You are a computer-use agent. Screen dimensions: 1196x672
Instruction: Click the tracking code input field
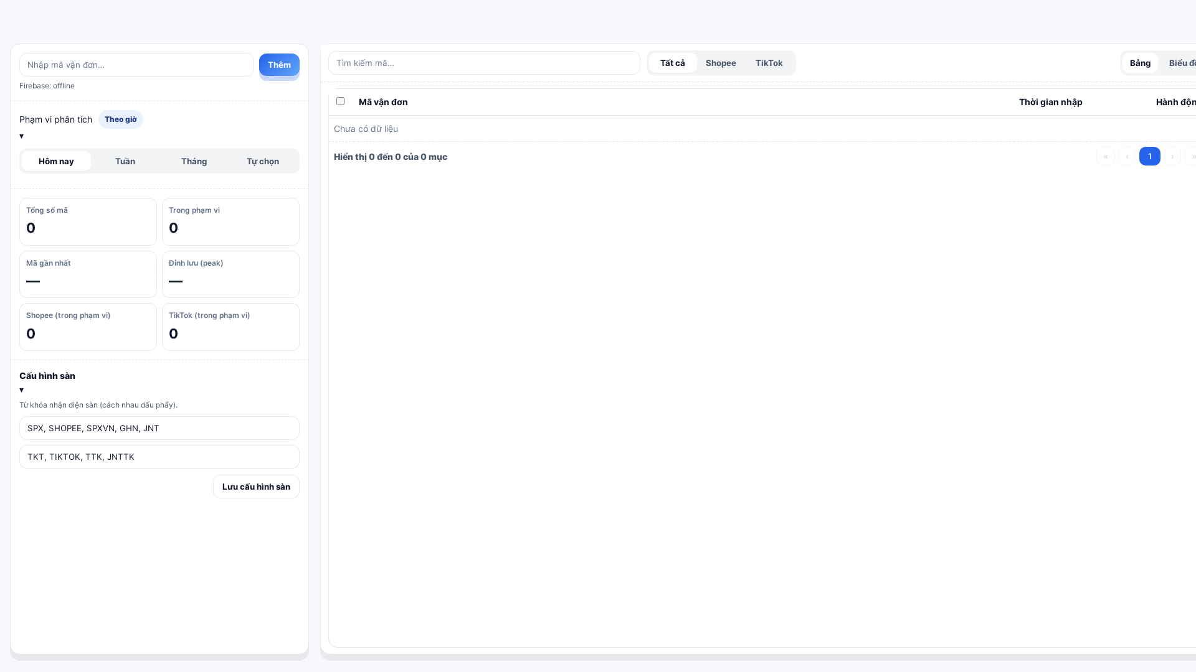(x=136, y=65)
